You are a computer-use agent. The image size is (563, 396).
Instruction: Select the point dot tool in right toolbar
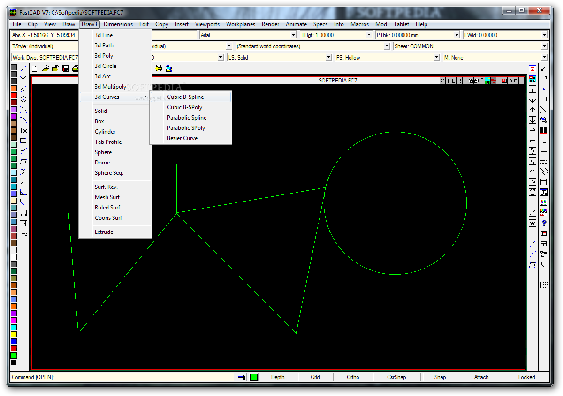[x=544, y=89]
